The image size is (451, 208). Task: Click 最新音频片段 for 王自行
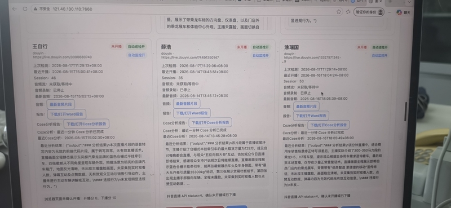(61, 104)
